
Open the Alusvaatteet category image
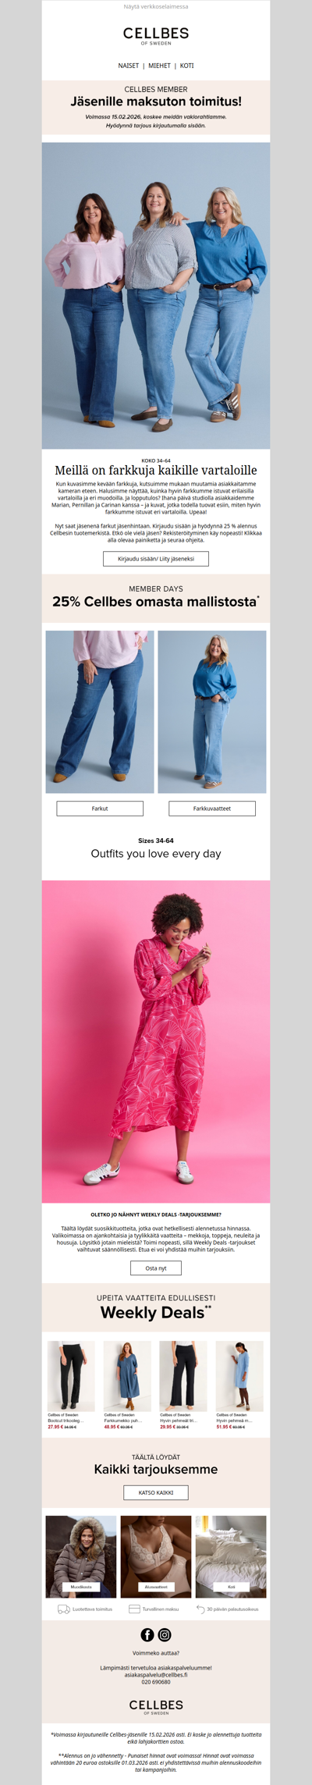coord(156,1557)
